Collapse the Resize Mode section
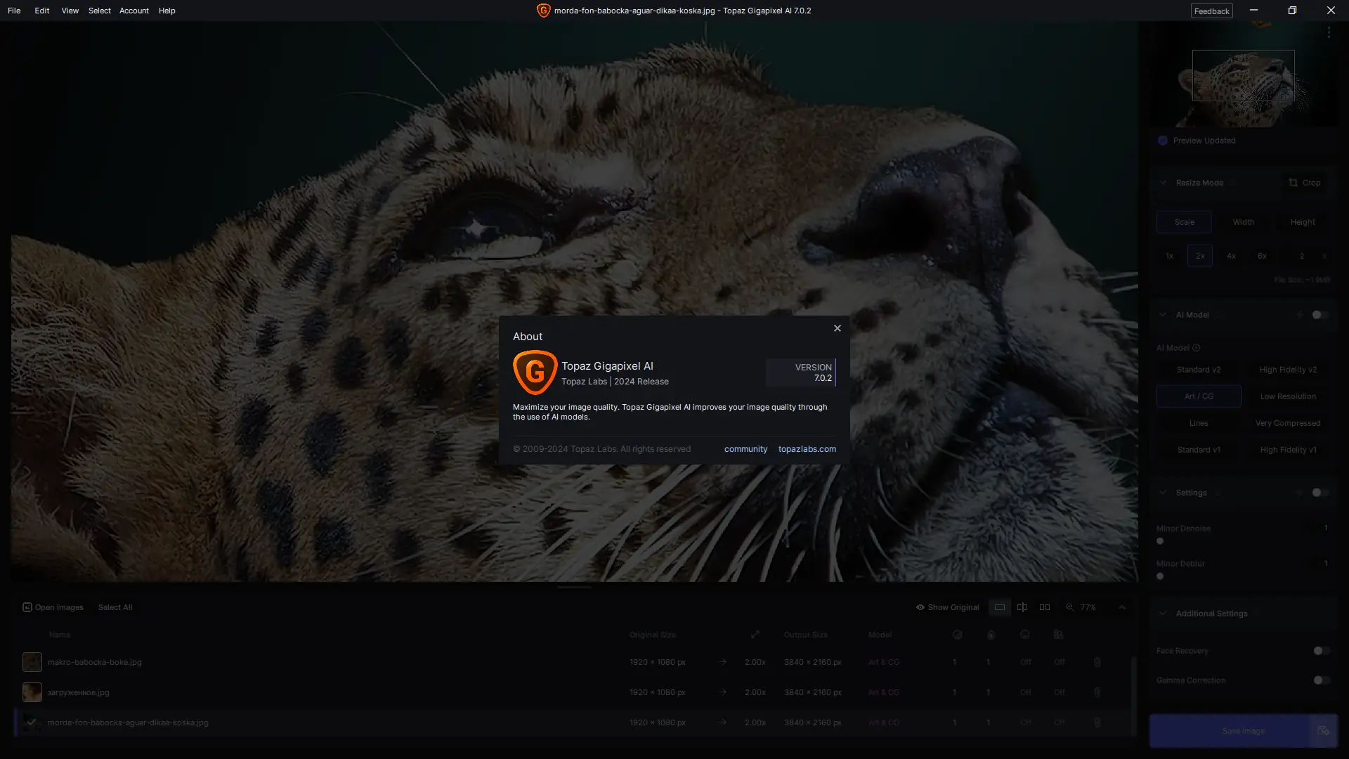The height and width of the screenshot is (759, 1349). (x=1163, y=183)
